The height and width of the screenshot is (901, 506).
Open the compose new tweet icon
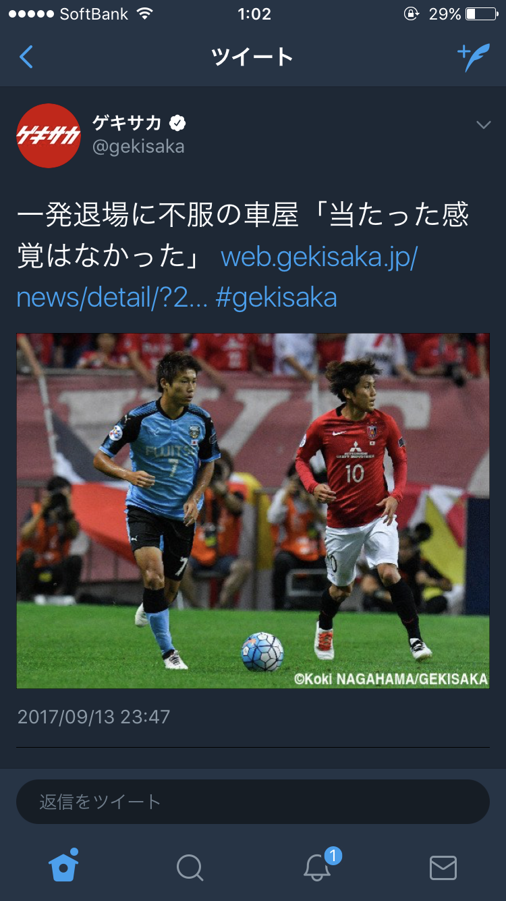(x=474, y=57)
